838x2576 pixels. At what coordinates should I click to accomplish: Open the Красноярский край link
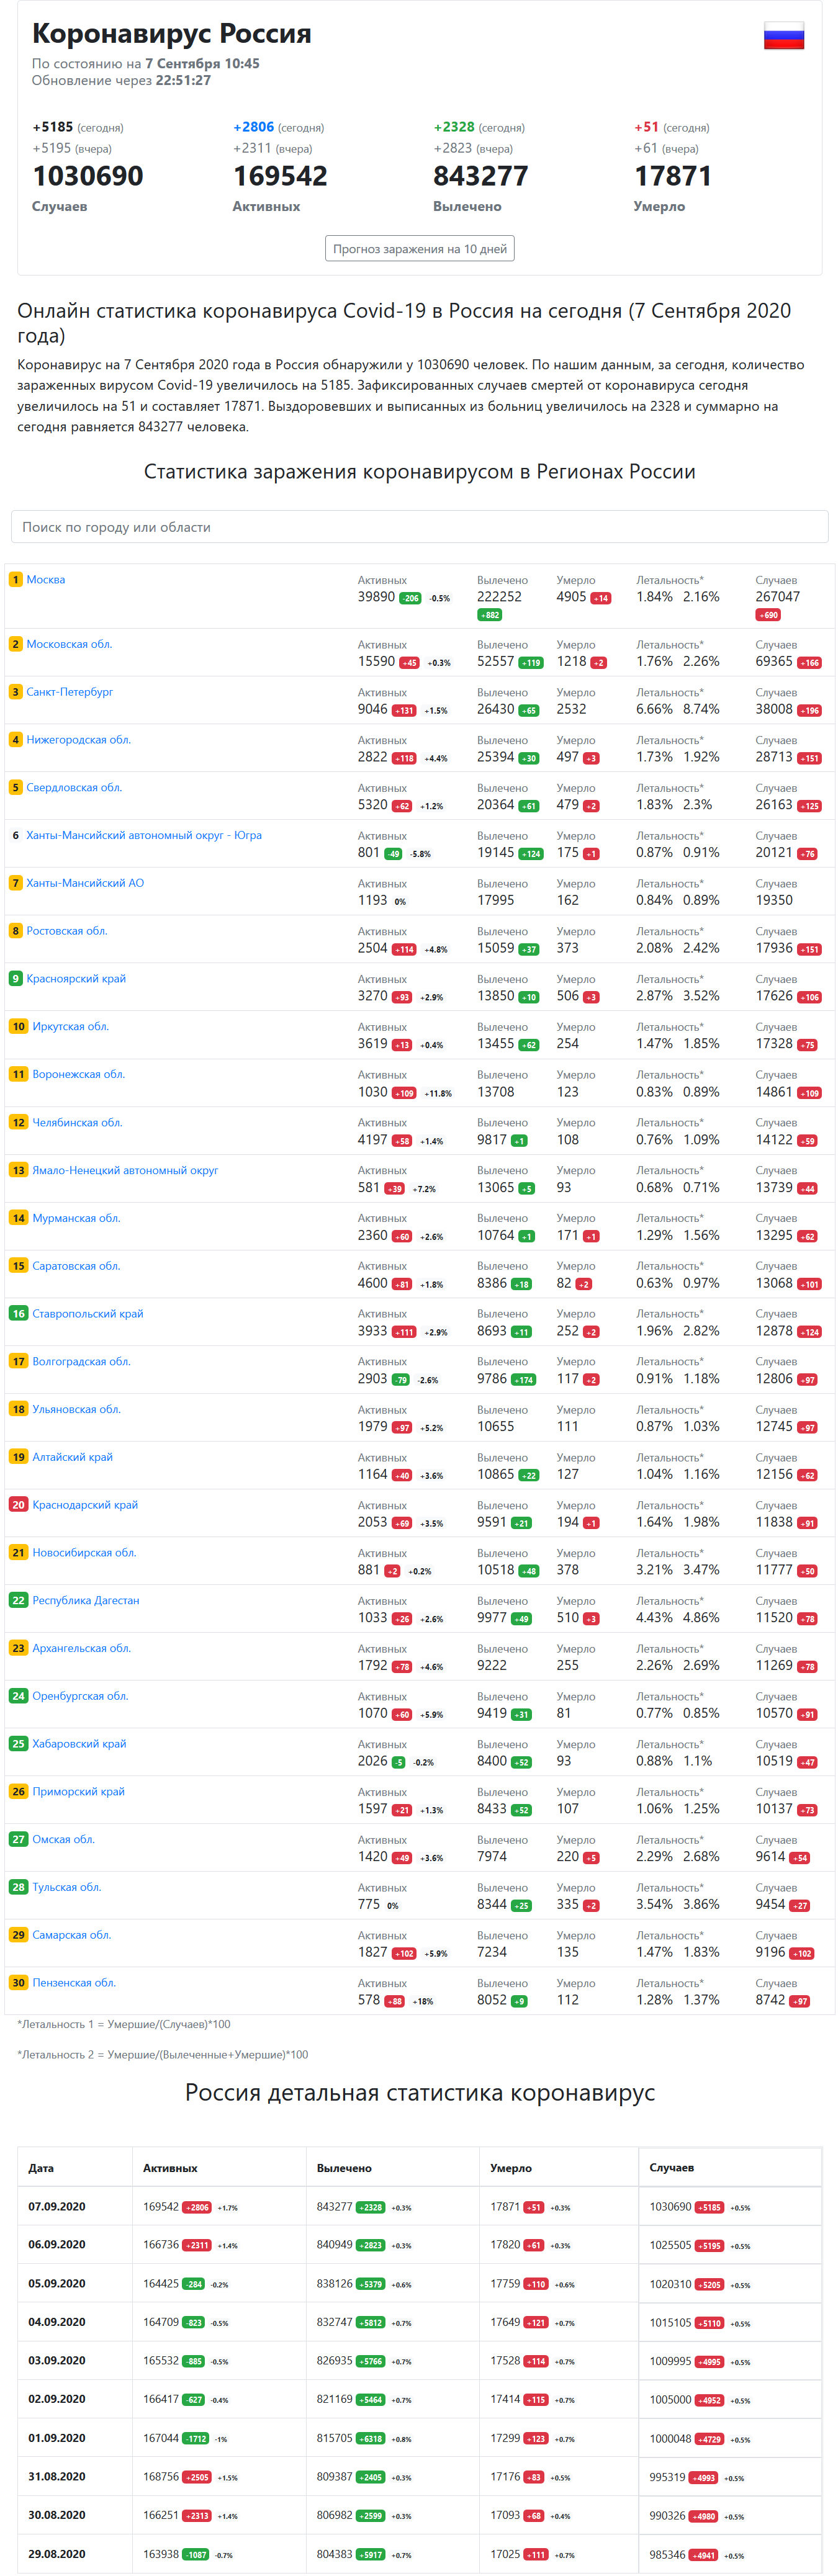[76, 979]
